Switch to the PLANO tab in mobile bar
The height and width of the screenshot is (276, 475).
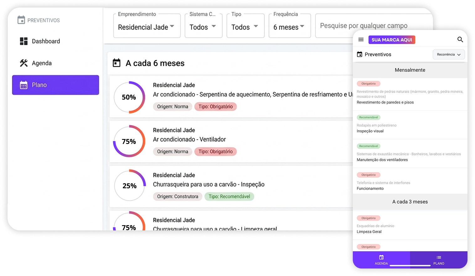439,260
